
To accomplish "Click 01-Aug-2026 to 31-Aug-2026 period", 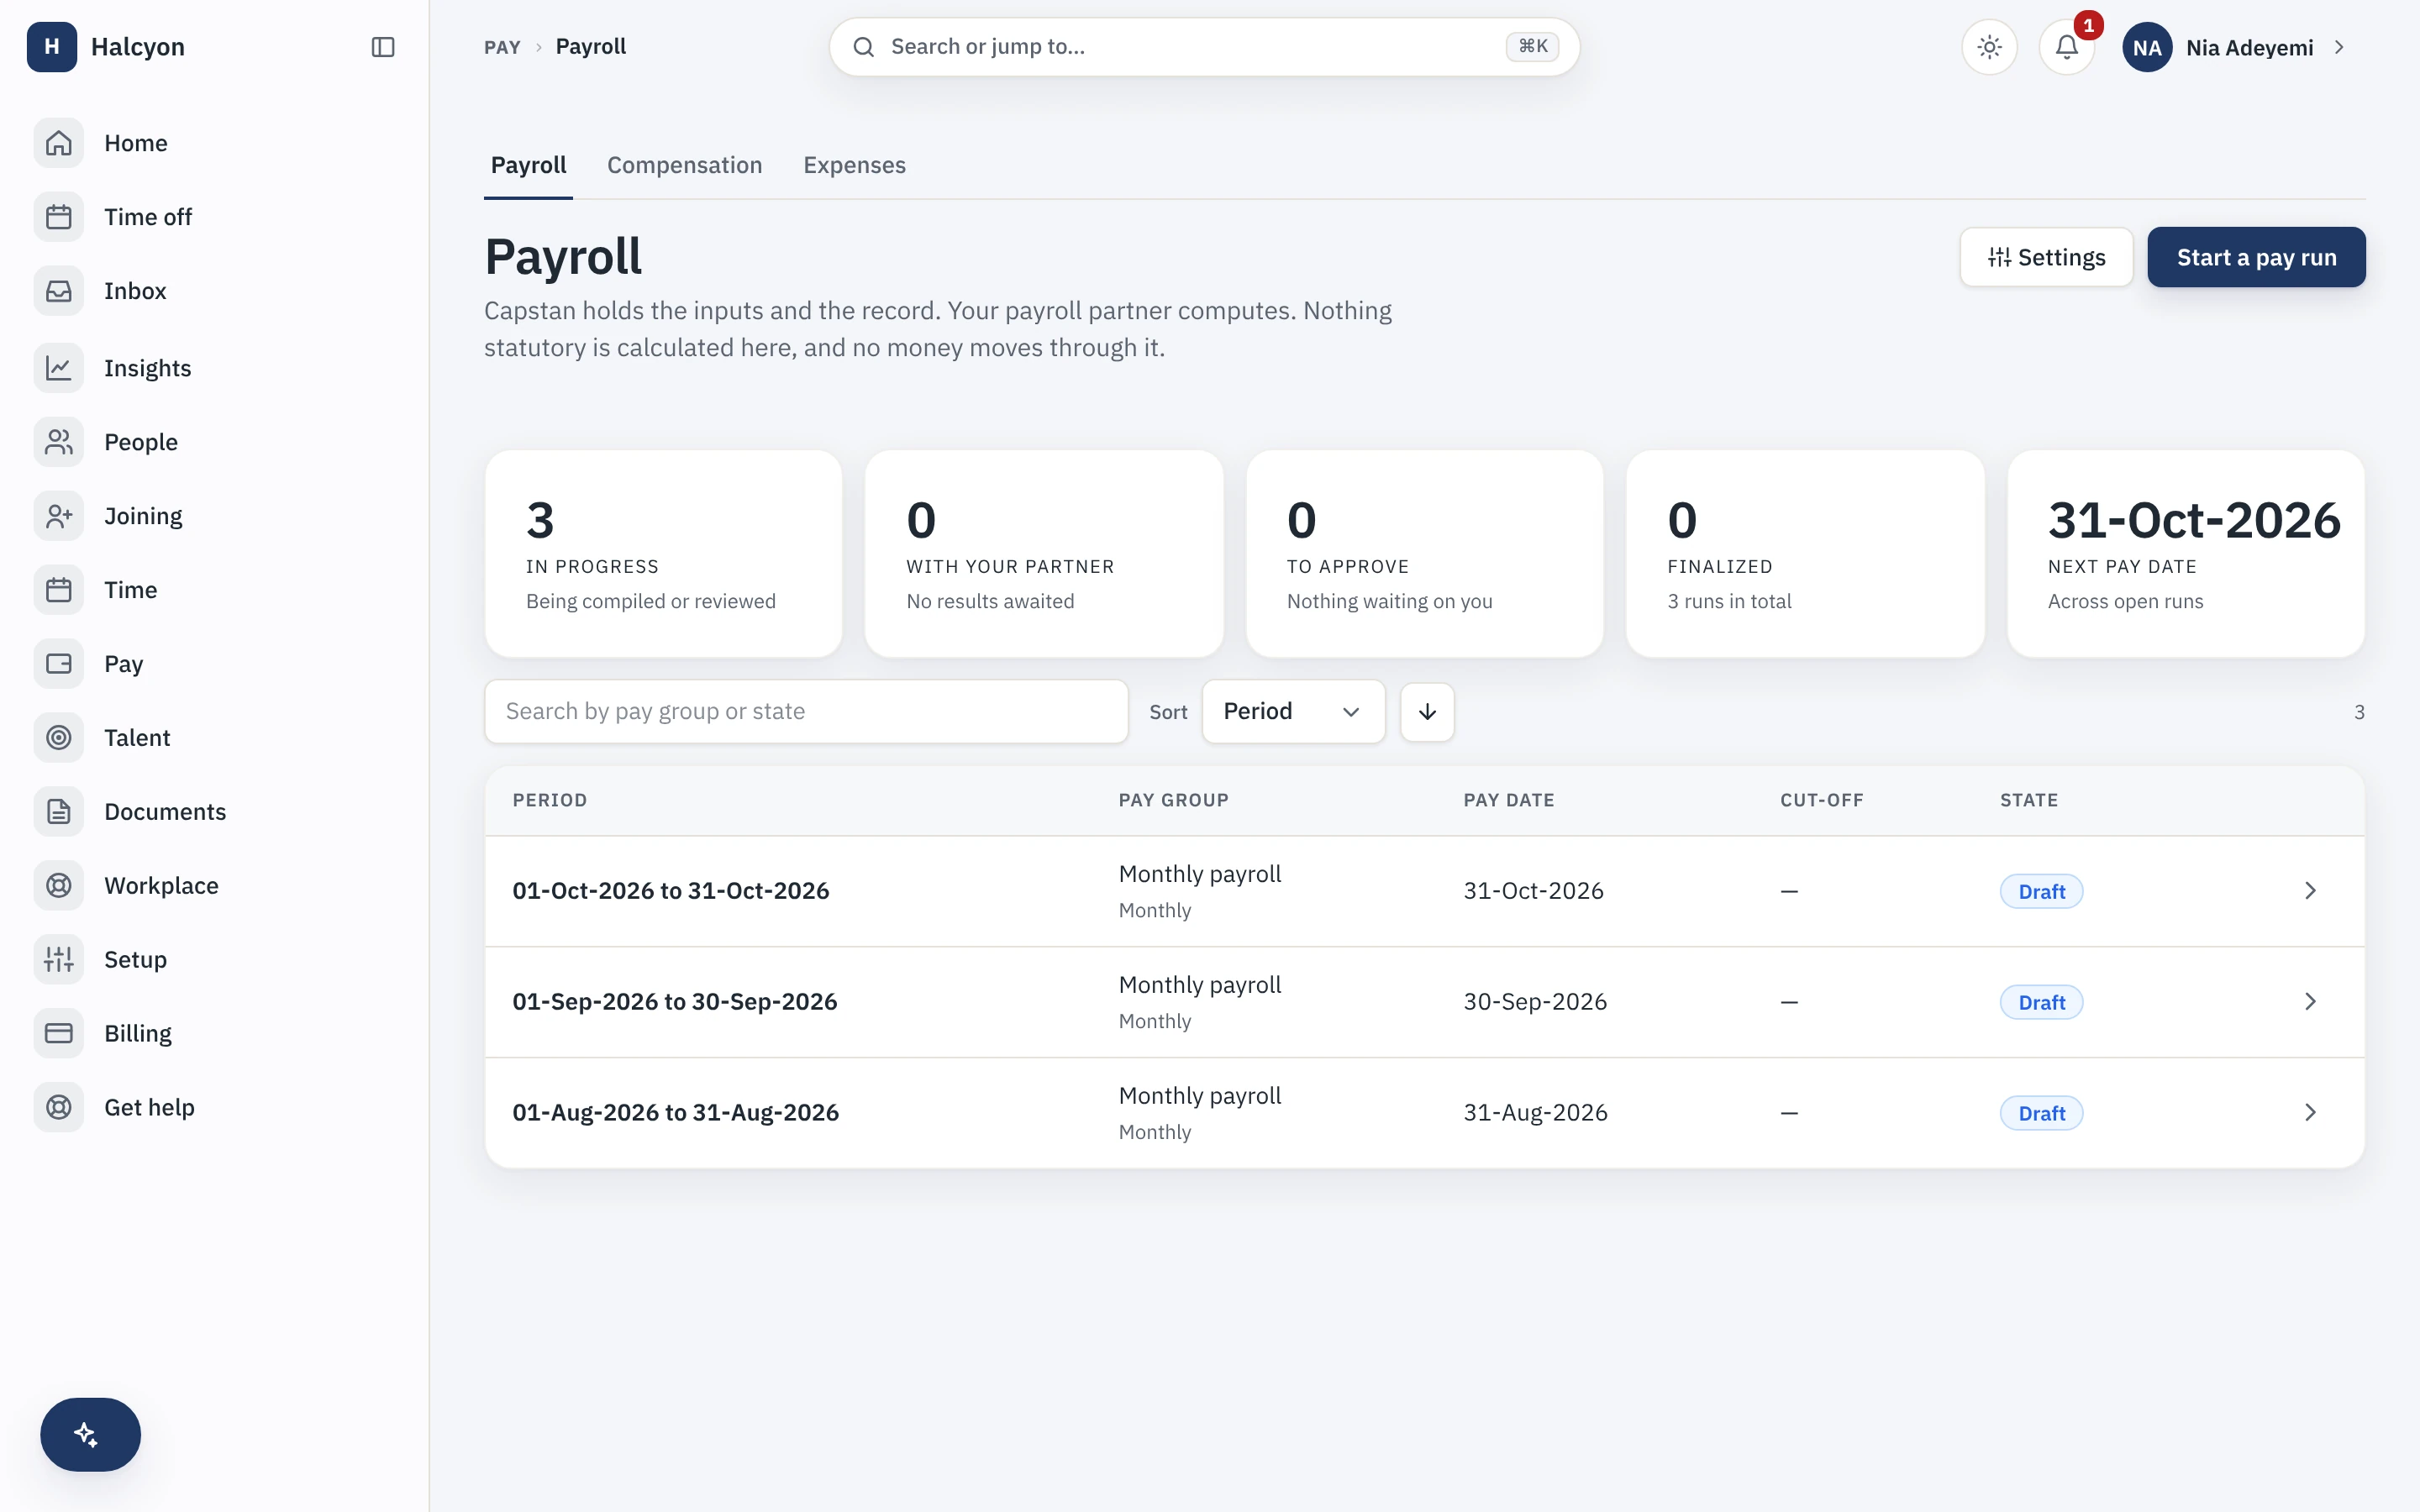I will [676, 1113].
